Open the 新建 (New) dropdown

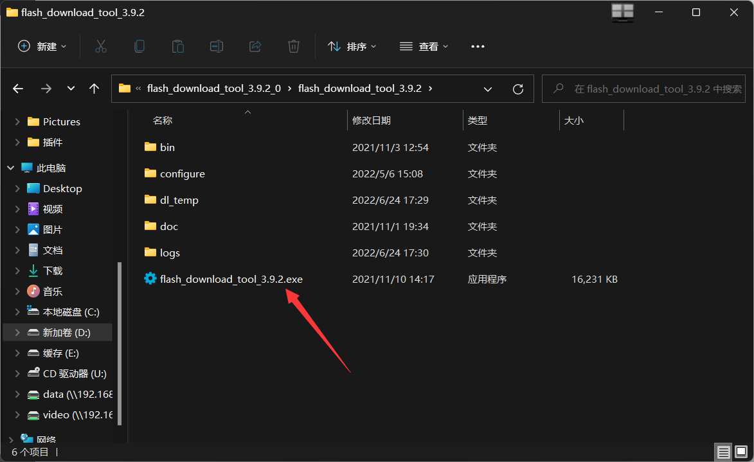click(42, 46)
